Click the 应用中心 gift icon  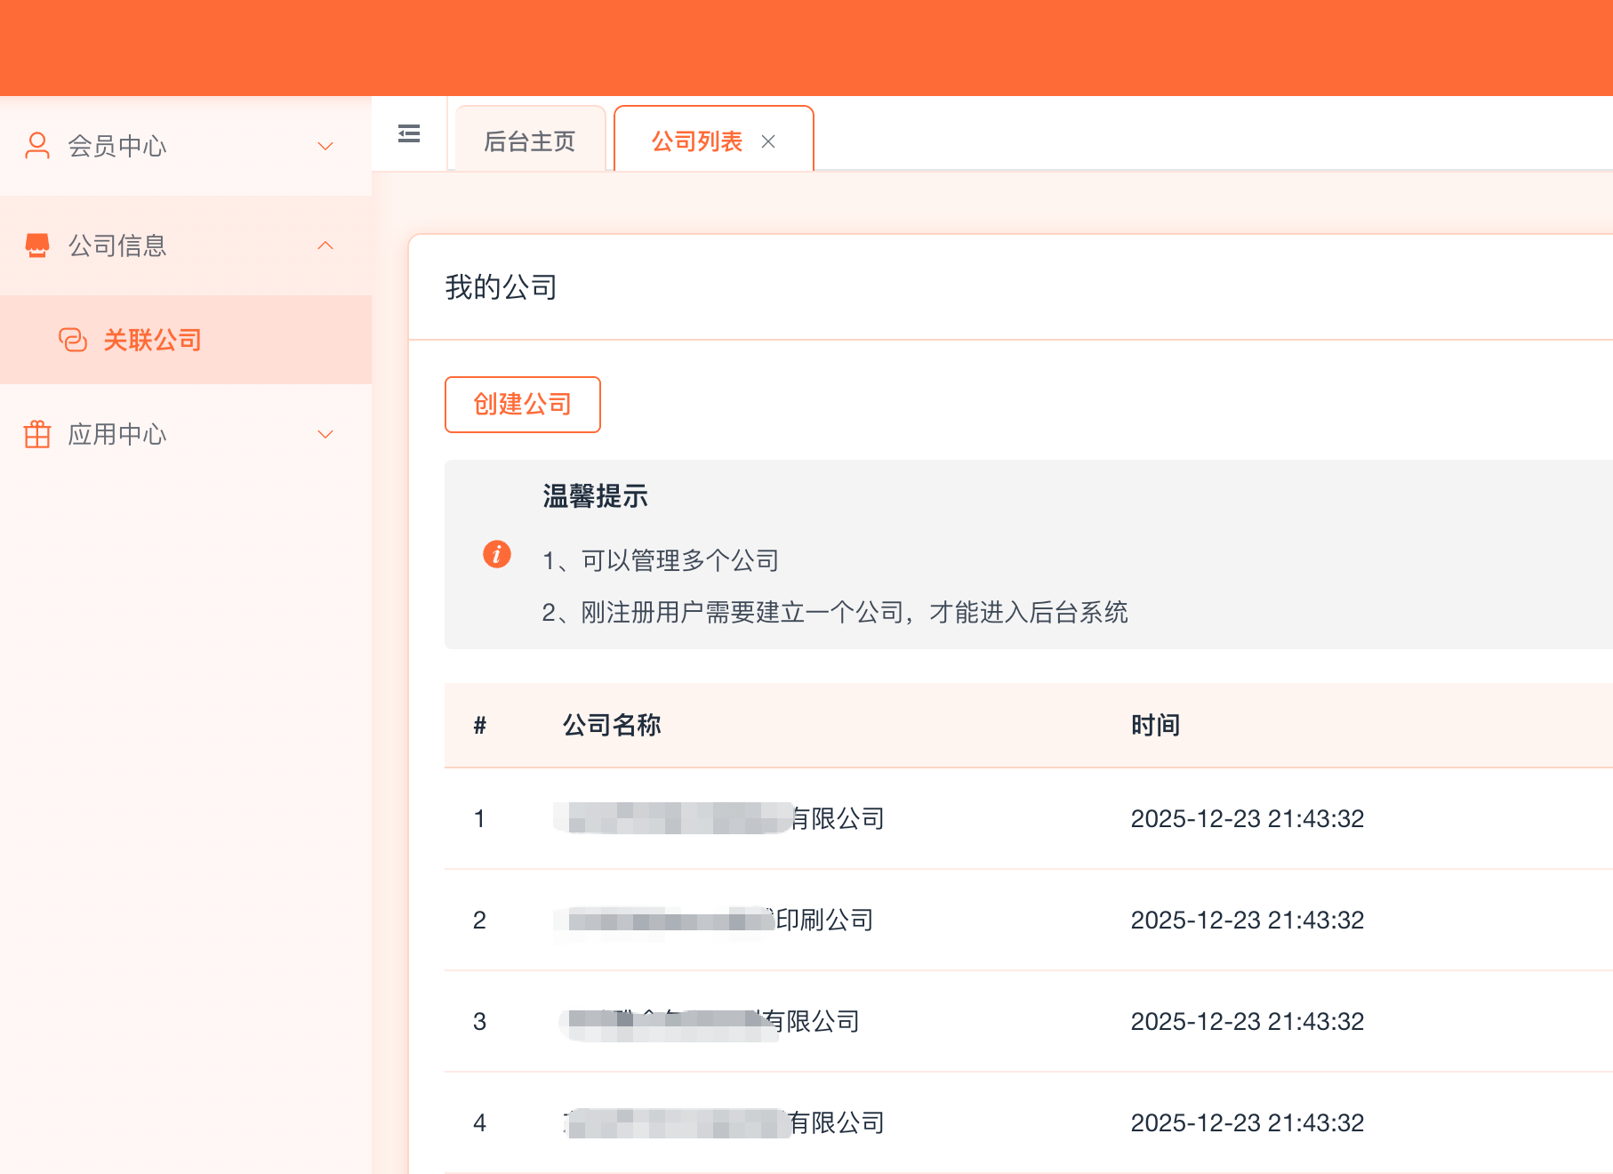click(37, 434)
